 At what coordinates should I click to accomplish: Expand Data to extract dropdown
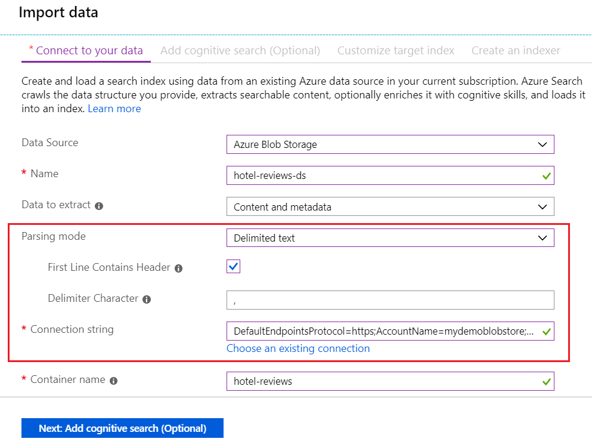390,206
